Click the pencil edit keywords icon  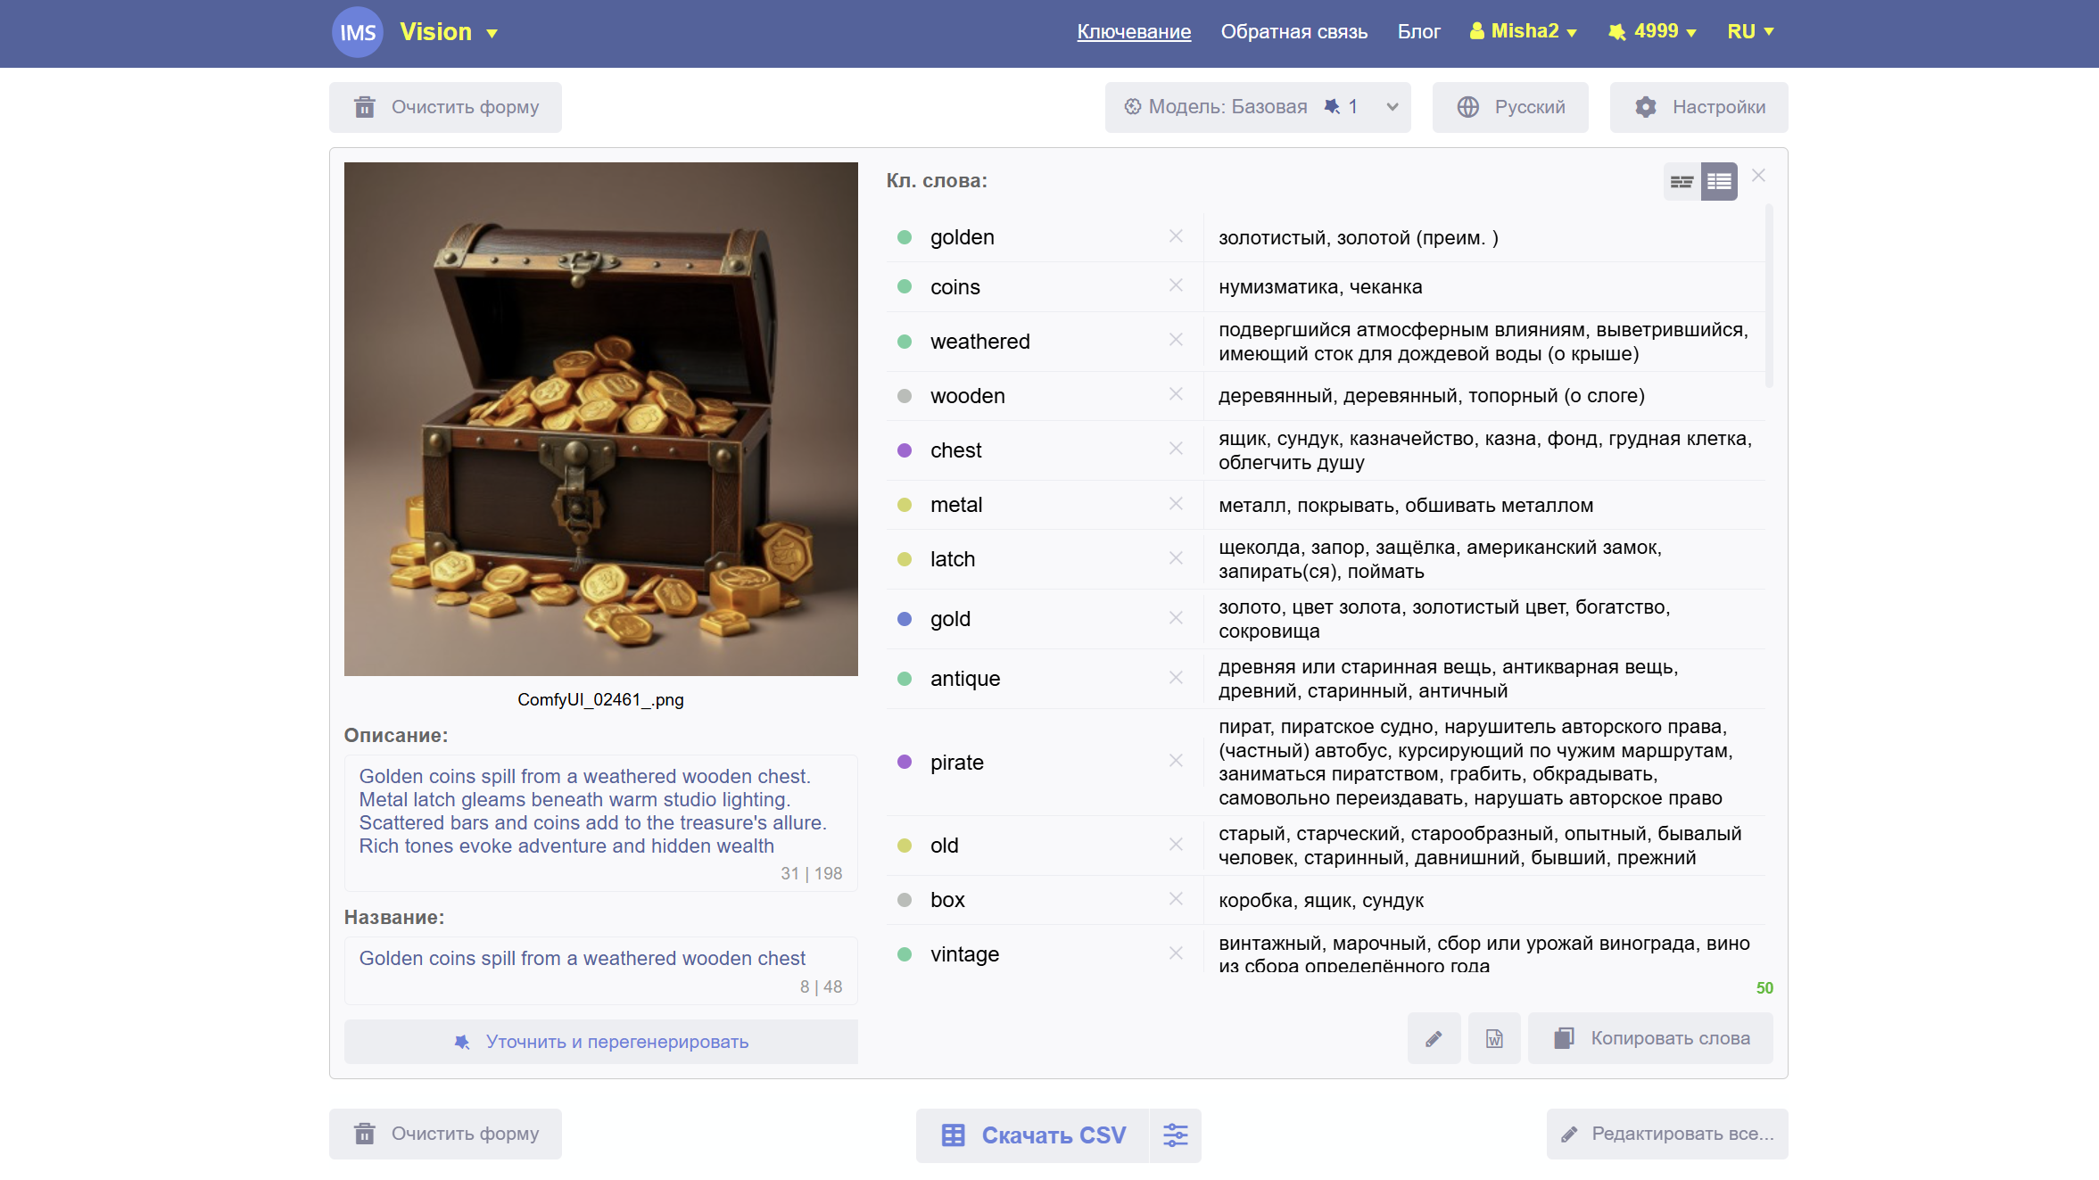tap(1434, 1038)
